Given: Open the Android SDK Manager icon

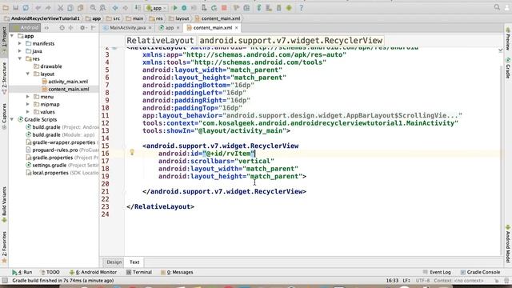Looking at the screenshot, I should (x=279, y=7).
